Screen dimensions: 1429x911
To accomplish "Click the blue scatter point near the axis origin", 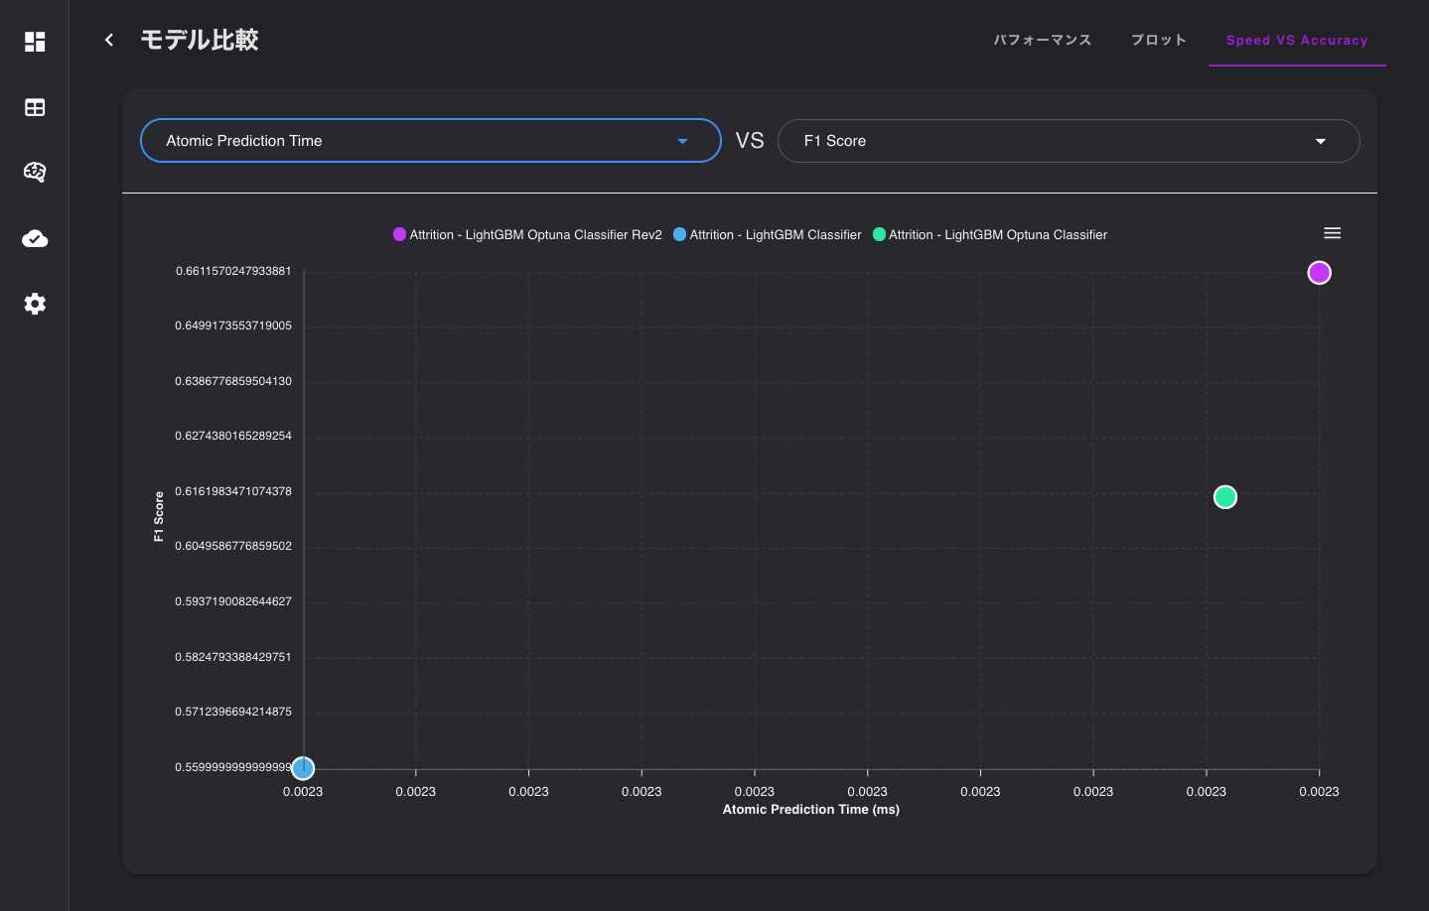I will (303, 767).
